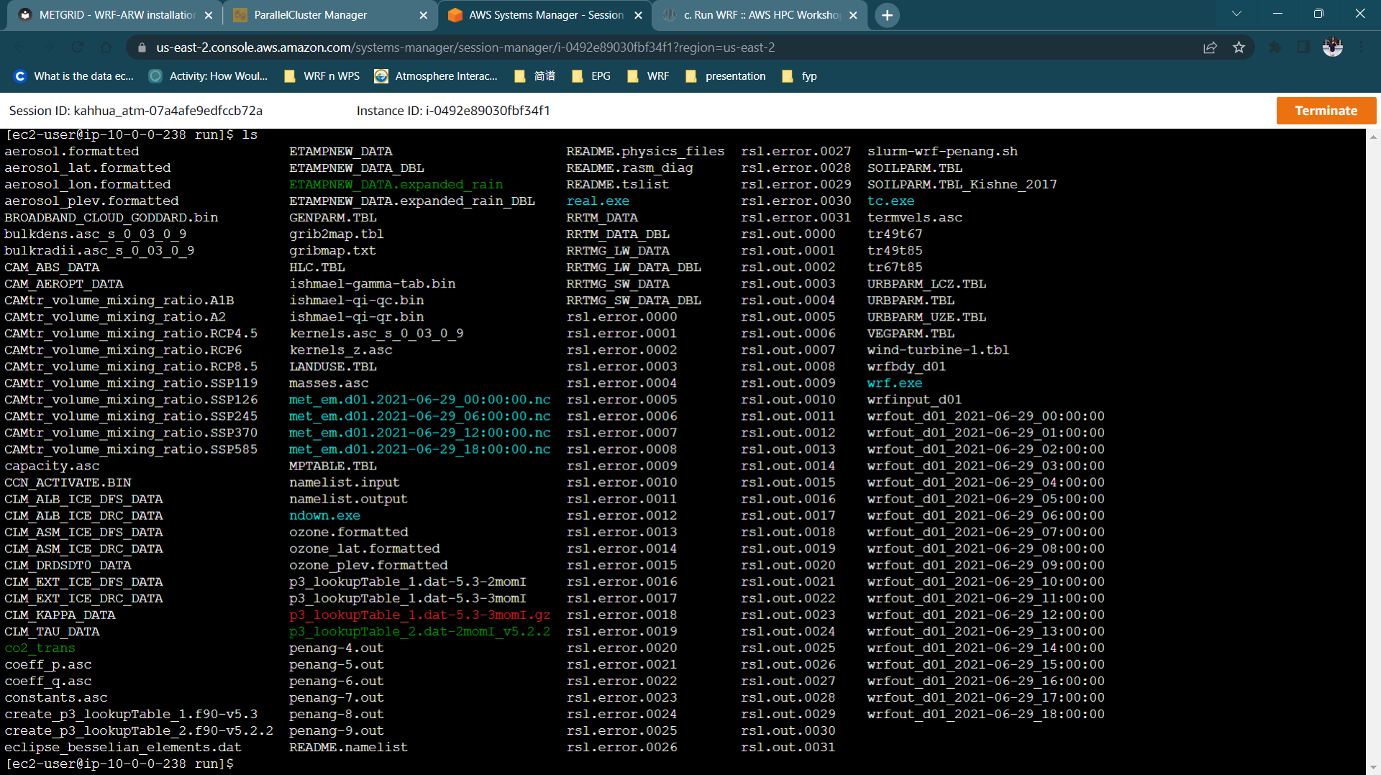Click real.exe in the listing
Viewport: 1381px width, 775px height.
click(x=598, y=201)
